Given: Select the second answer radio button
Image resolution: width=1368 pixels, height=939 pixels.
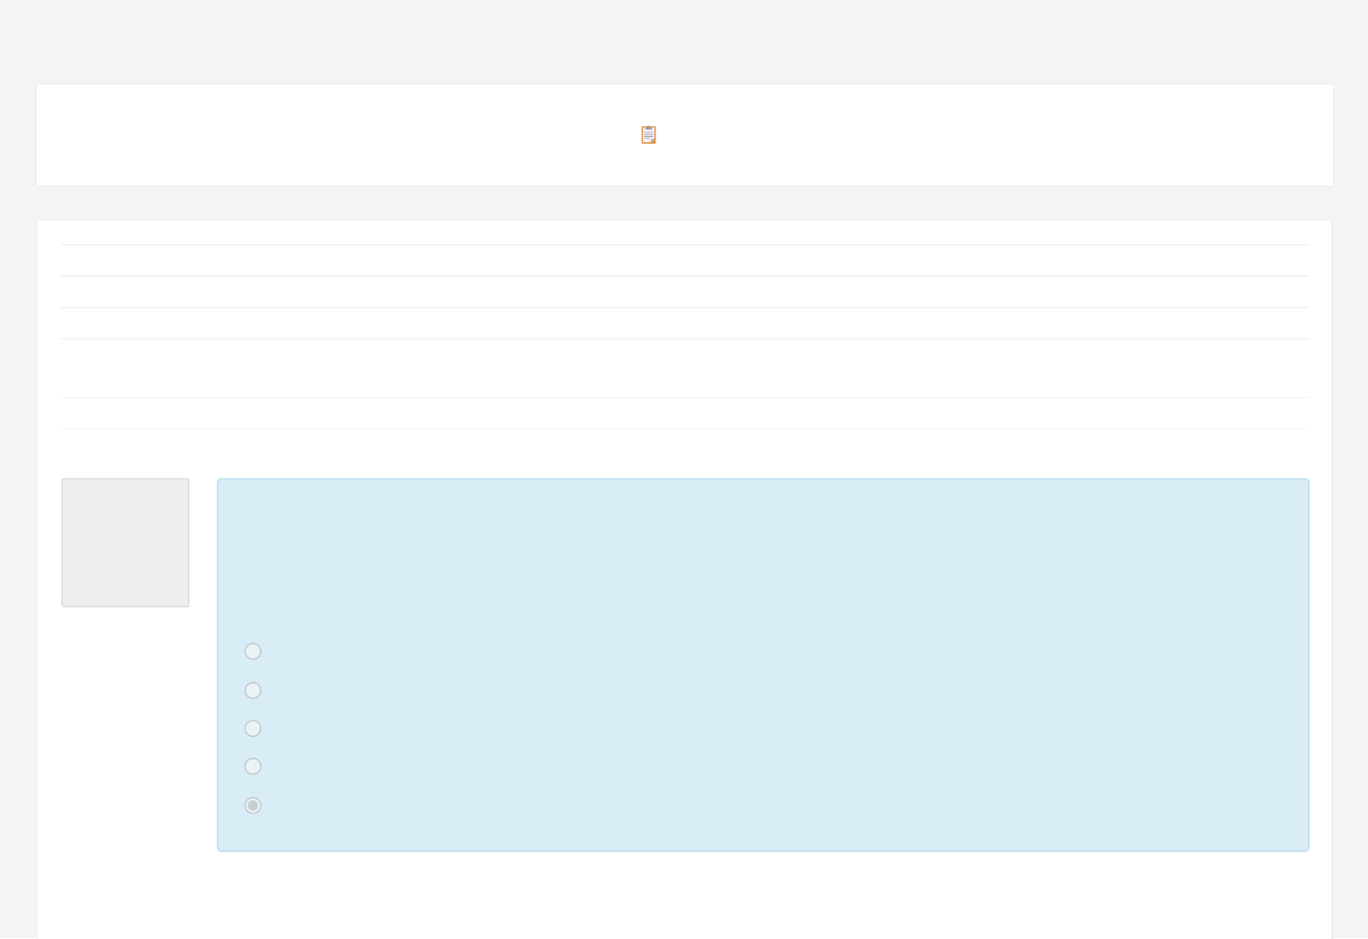Looking at the screenshot, I should [253, 691].
